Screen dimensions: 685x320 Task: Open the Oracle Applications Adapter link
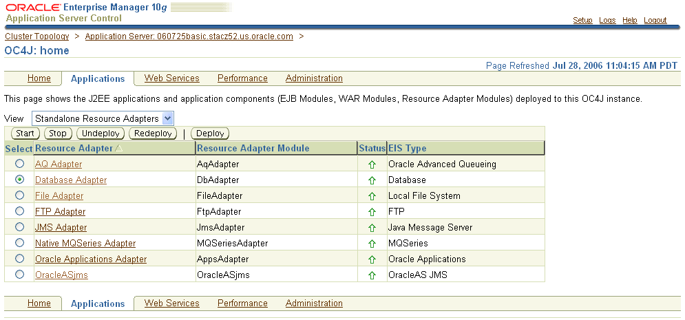click(x=91, y=259)
